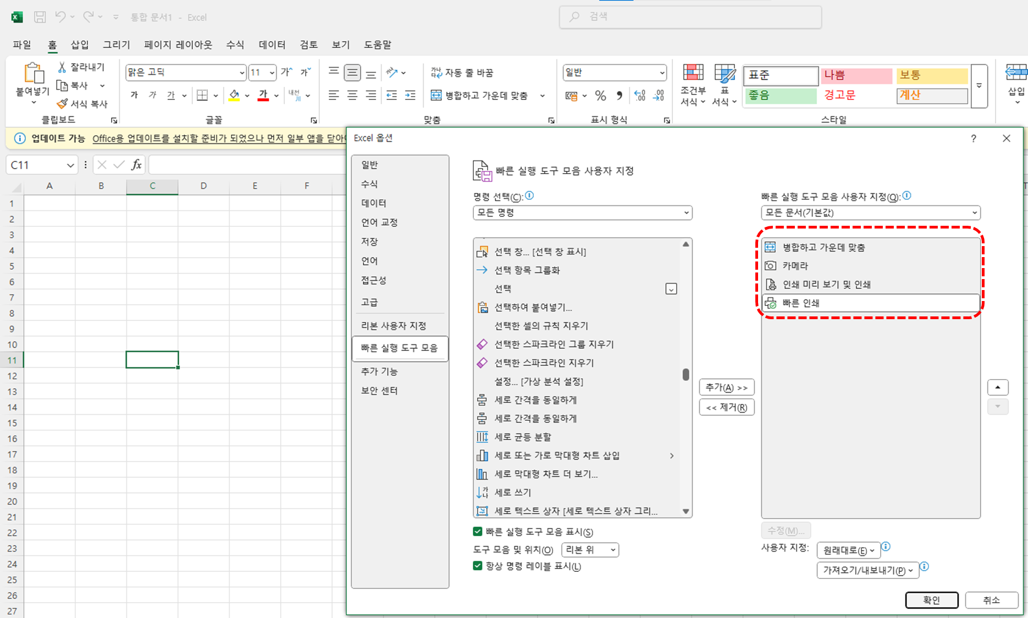
Task: Click the increase decimal icon
Action: (640, 96)
